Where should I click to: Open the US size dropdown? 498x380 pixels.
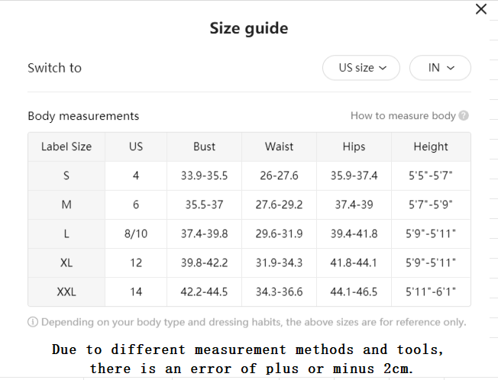[x=361, y=68]
